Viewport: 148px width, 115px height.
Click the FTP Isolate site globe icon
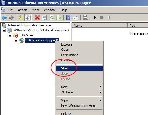pos(22,40)
